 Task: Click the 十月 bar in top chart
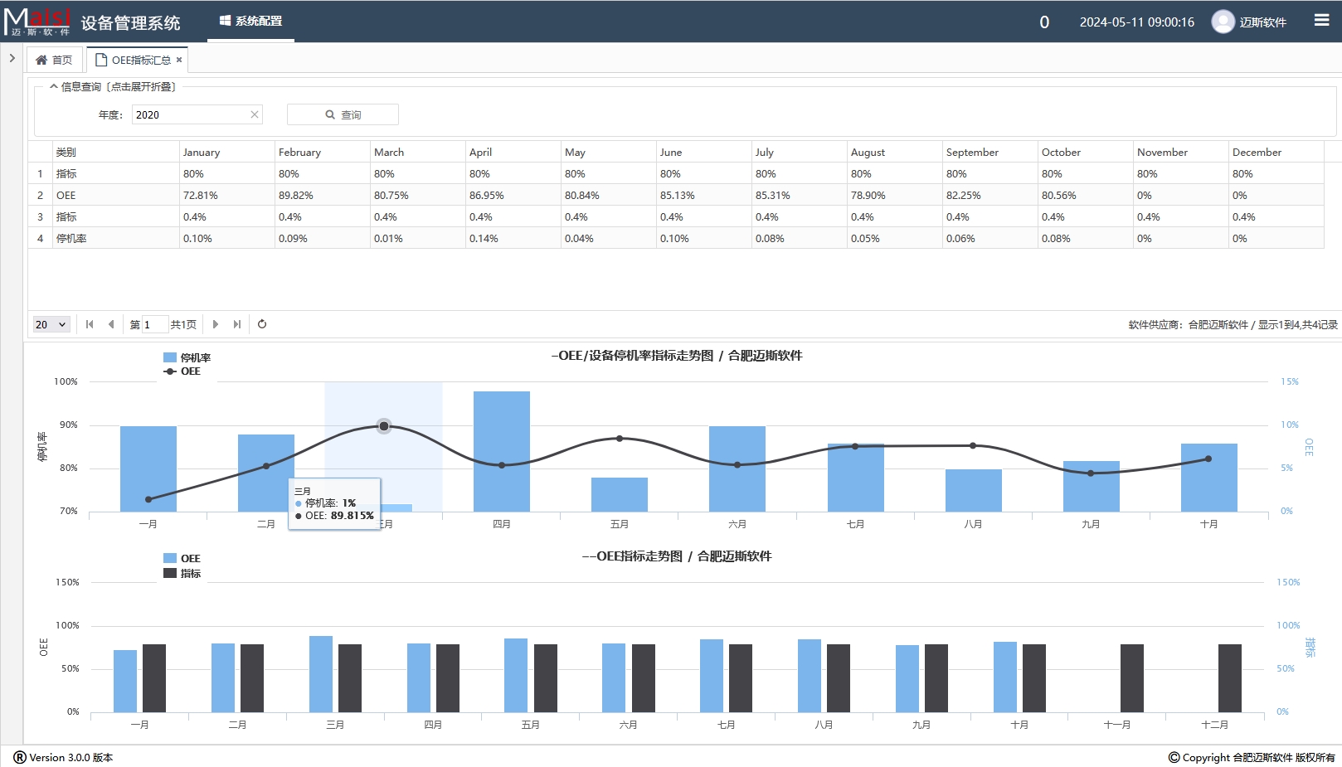1208,478
